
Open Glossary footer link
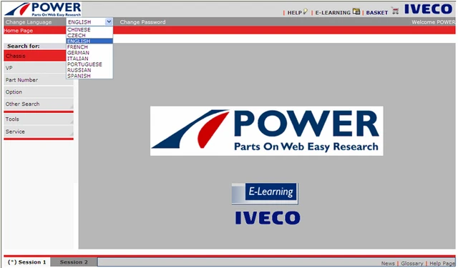(x=412, y=263)
